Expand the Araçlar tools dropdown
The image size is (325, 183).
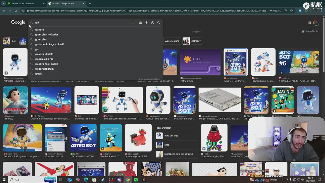197,32
